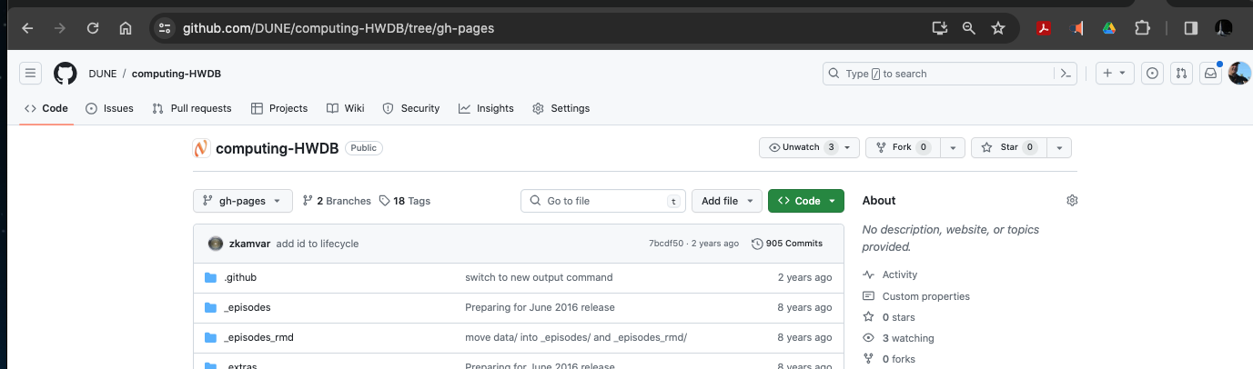Open command palette icon in search bar

pos(1065,74)
